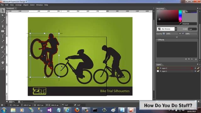Toggle Layer 1 visibility eye
Screen dimensions: 201x113
click(195, 71)
